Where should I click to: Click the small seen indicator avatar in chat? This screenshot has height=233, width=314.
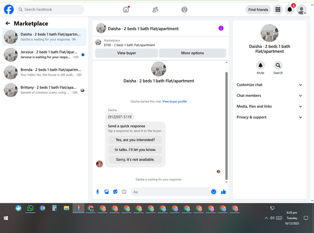tap(219, 171)
